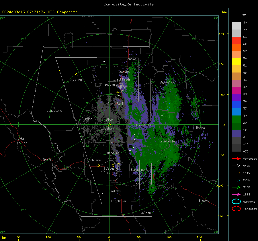
Task: Click the Banff town label
Action: coord(47,160)
